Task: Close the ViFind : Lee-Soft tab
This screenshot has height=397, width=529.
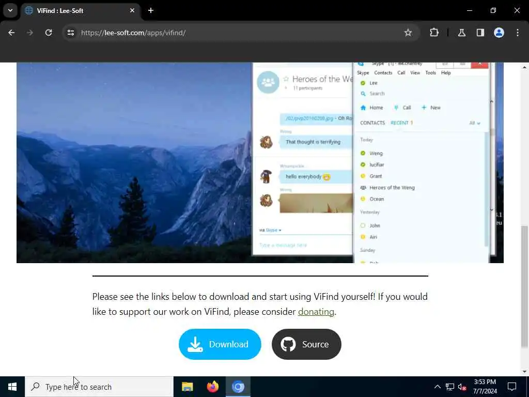Action: tap(132, 10)
